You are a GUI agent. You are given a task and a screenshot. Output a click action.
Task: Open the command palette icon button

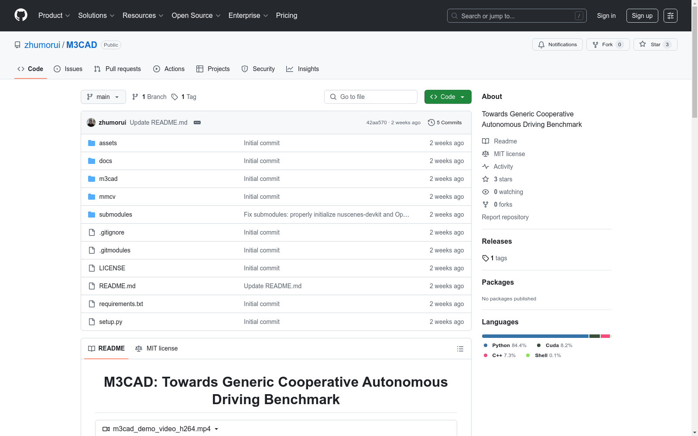(671, 16)
